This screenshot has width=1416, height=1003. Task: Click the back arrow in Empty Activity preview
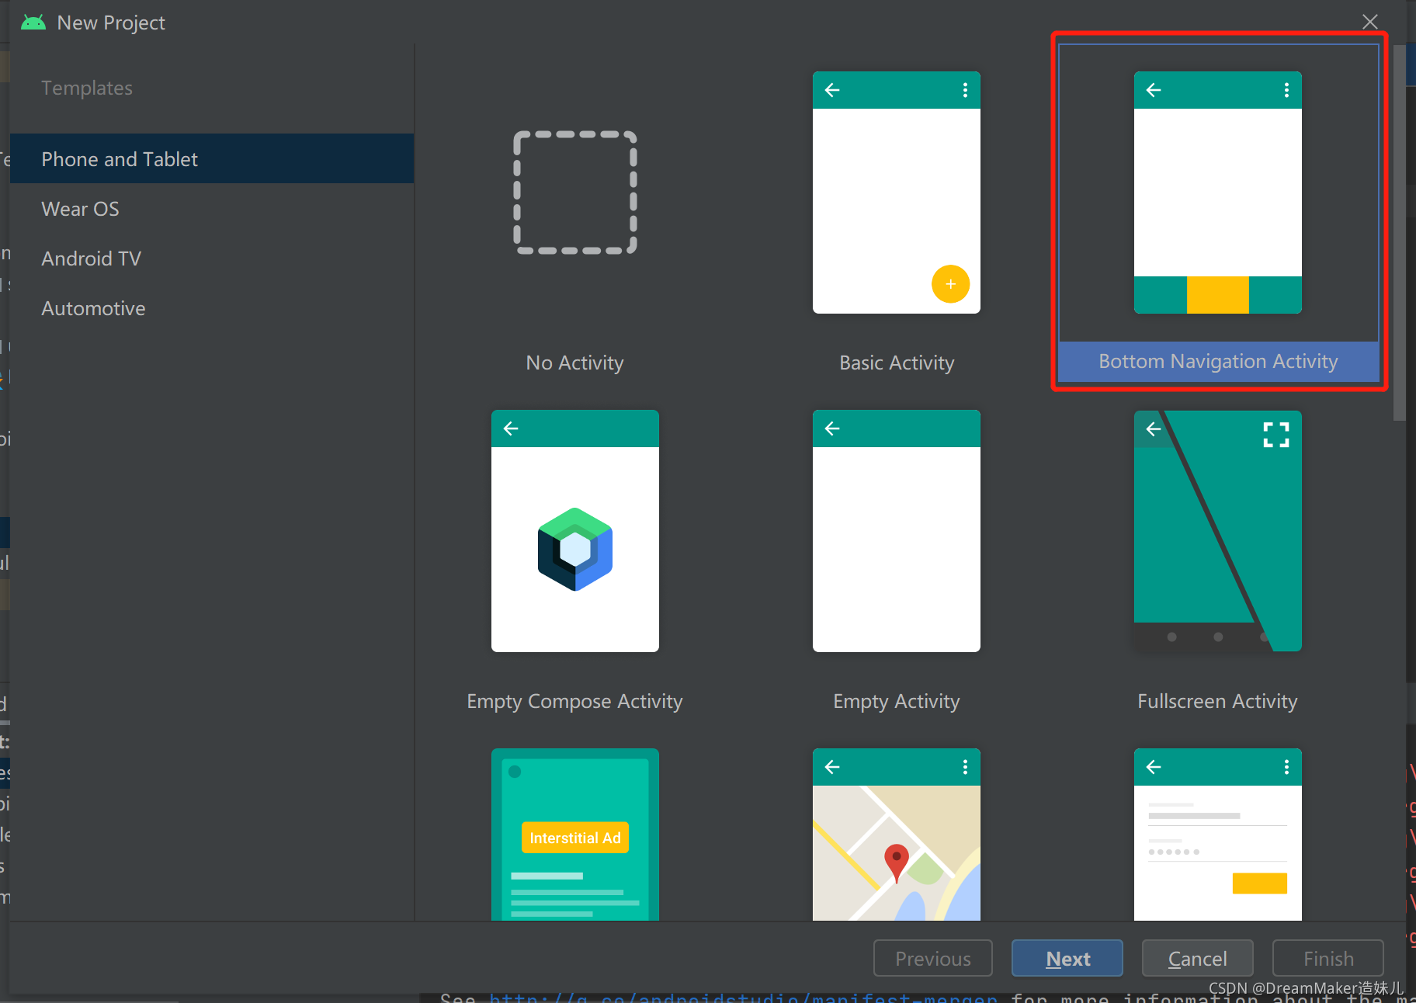[831, 429]
